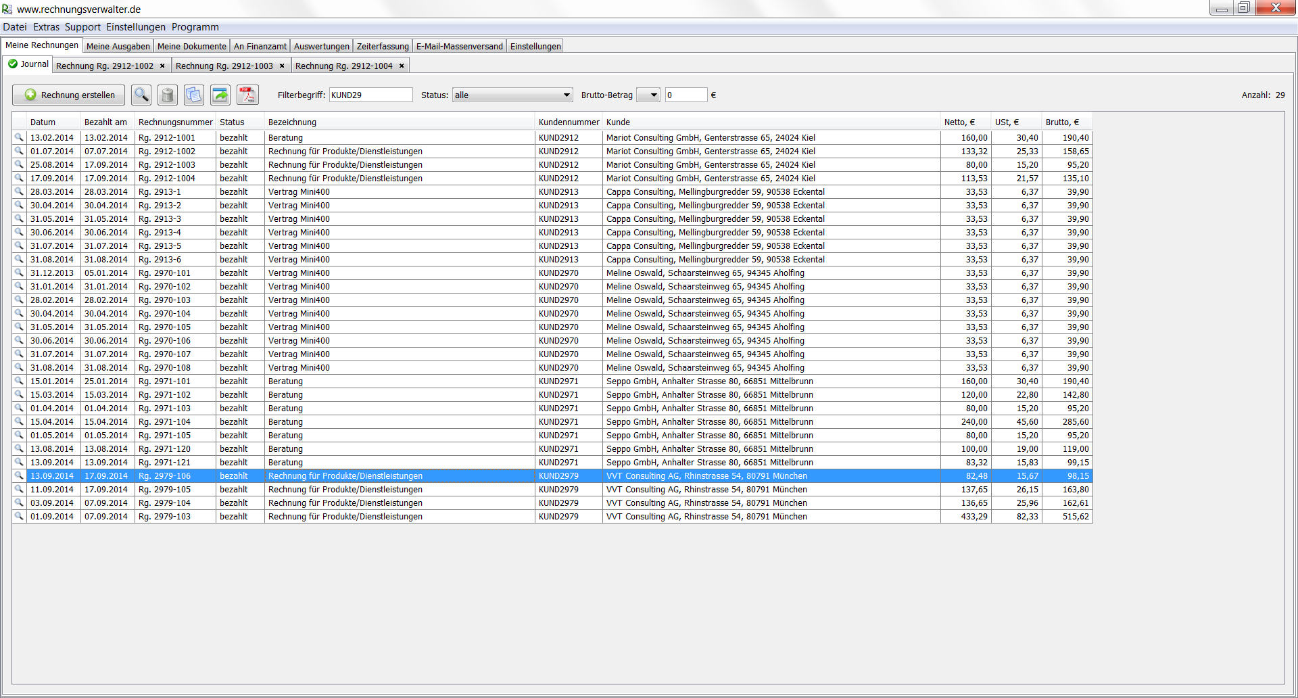Click the PDF export icon
This screenshot has width=1298, height=698.
coord(247,95)
